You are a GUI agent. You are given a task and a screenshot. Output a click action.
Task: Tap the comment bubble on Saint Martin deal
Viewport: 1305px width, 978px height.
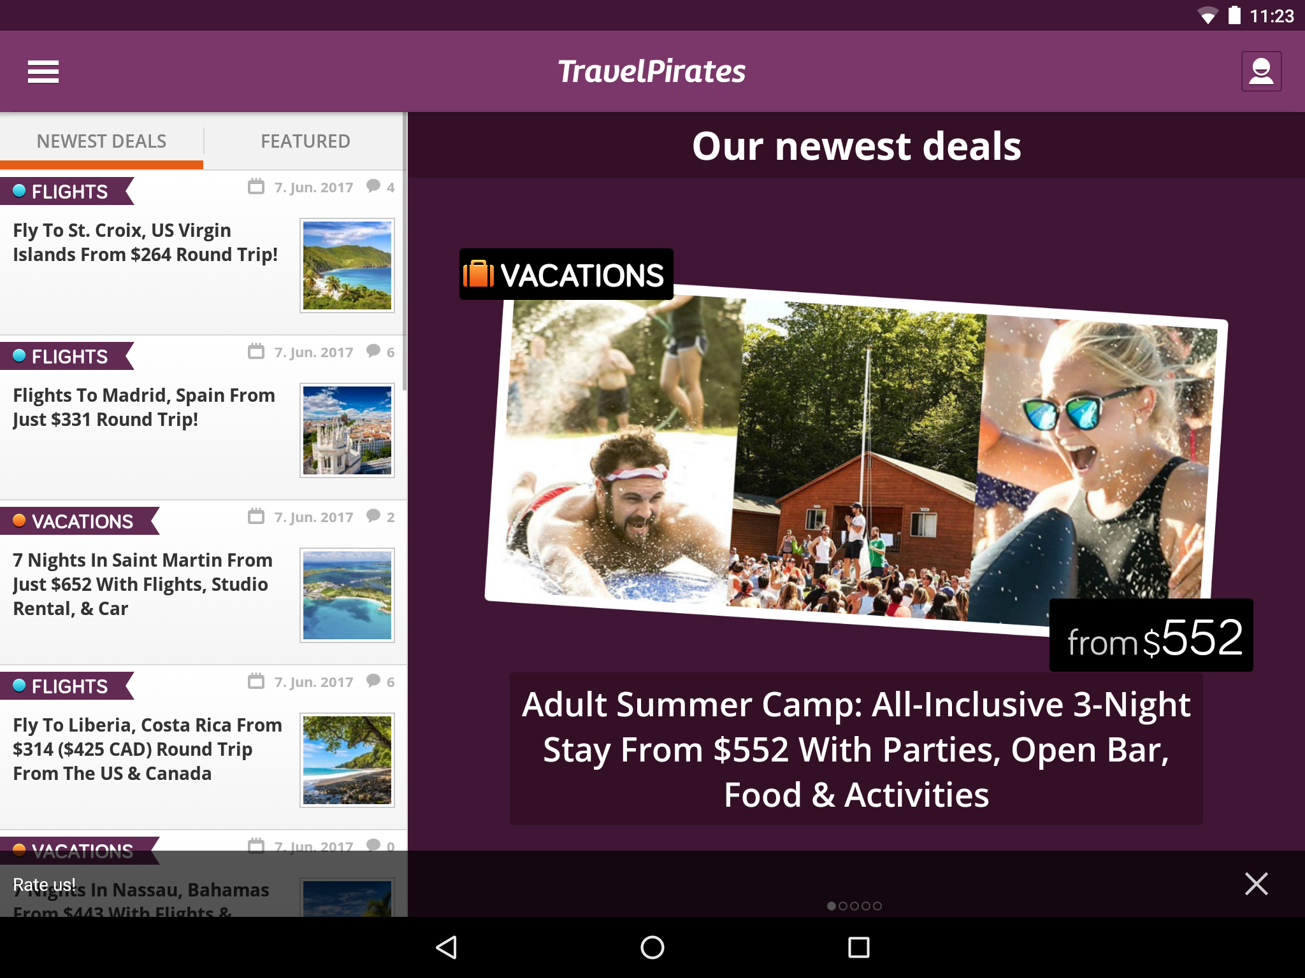[373, 516]
